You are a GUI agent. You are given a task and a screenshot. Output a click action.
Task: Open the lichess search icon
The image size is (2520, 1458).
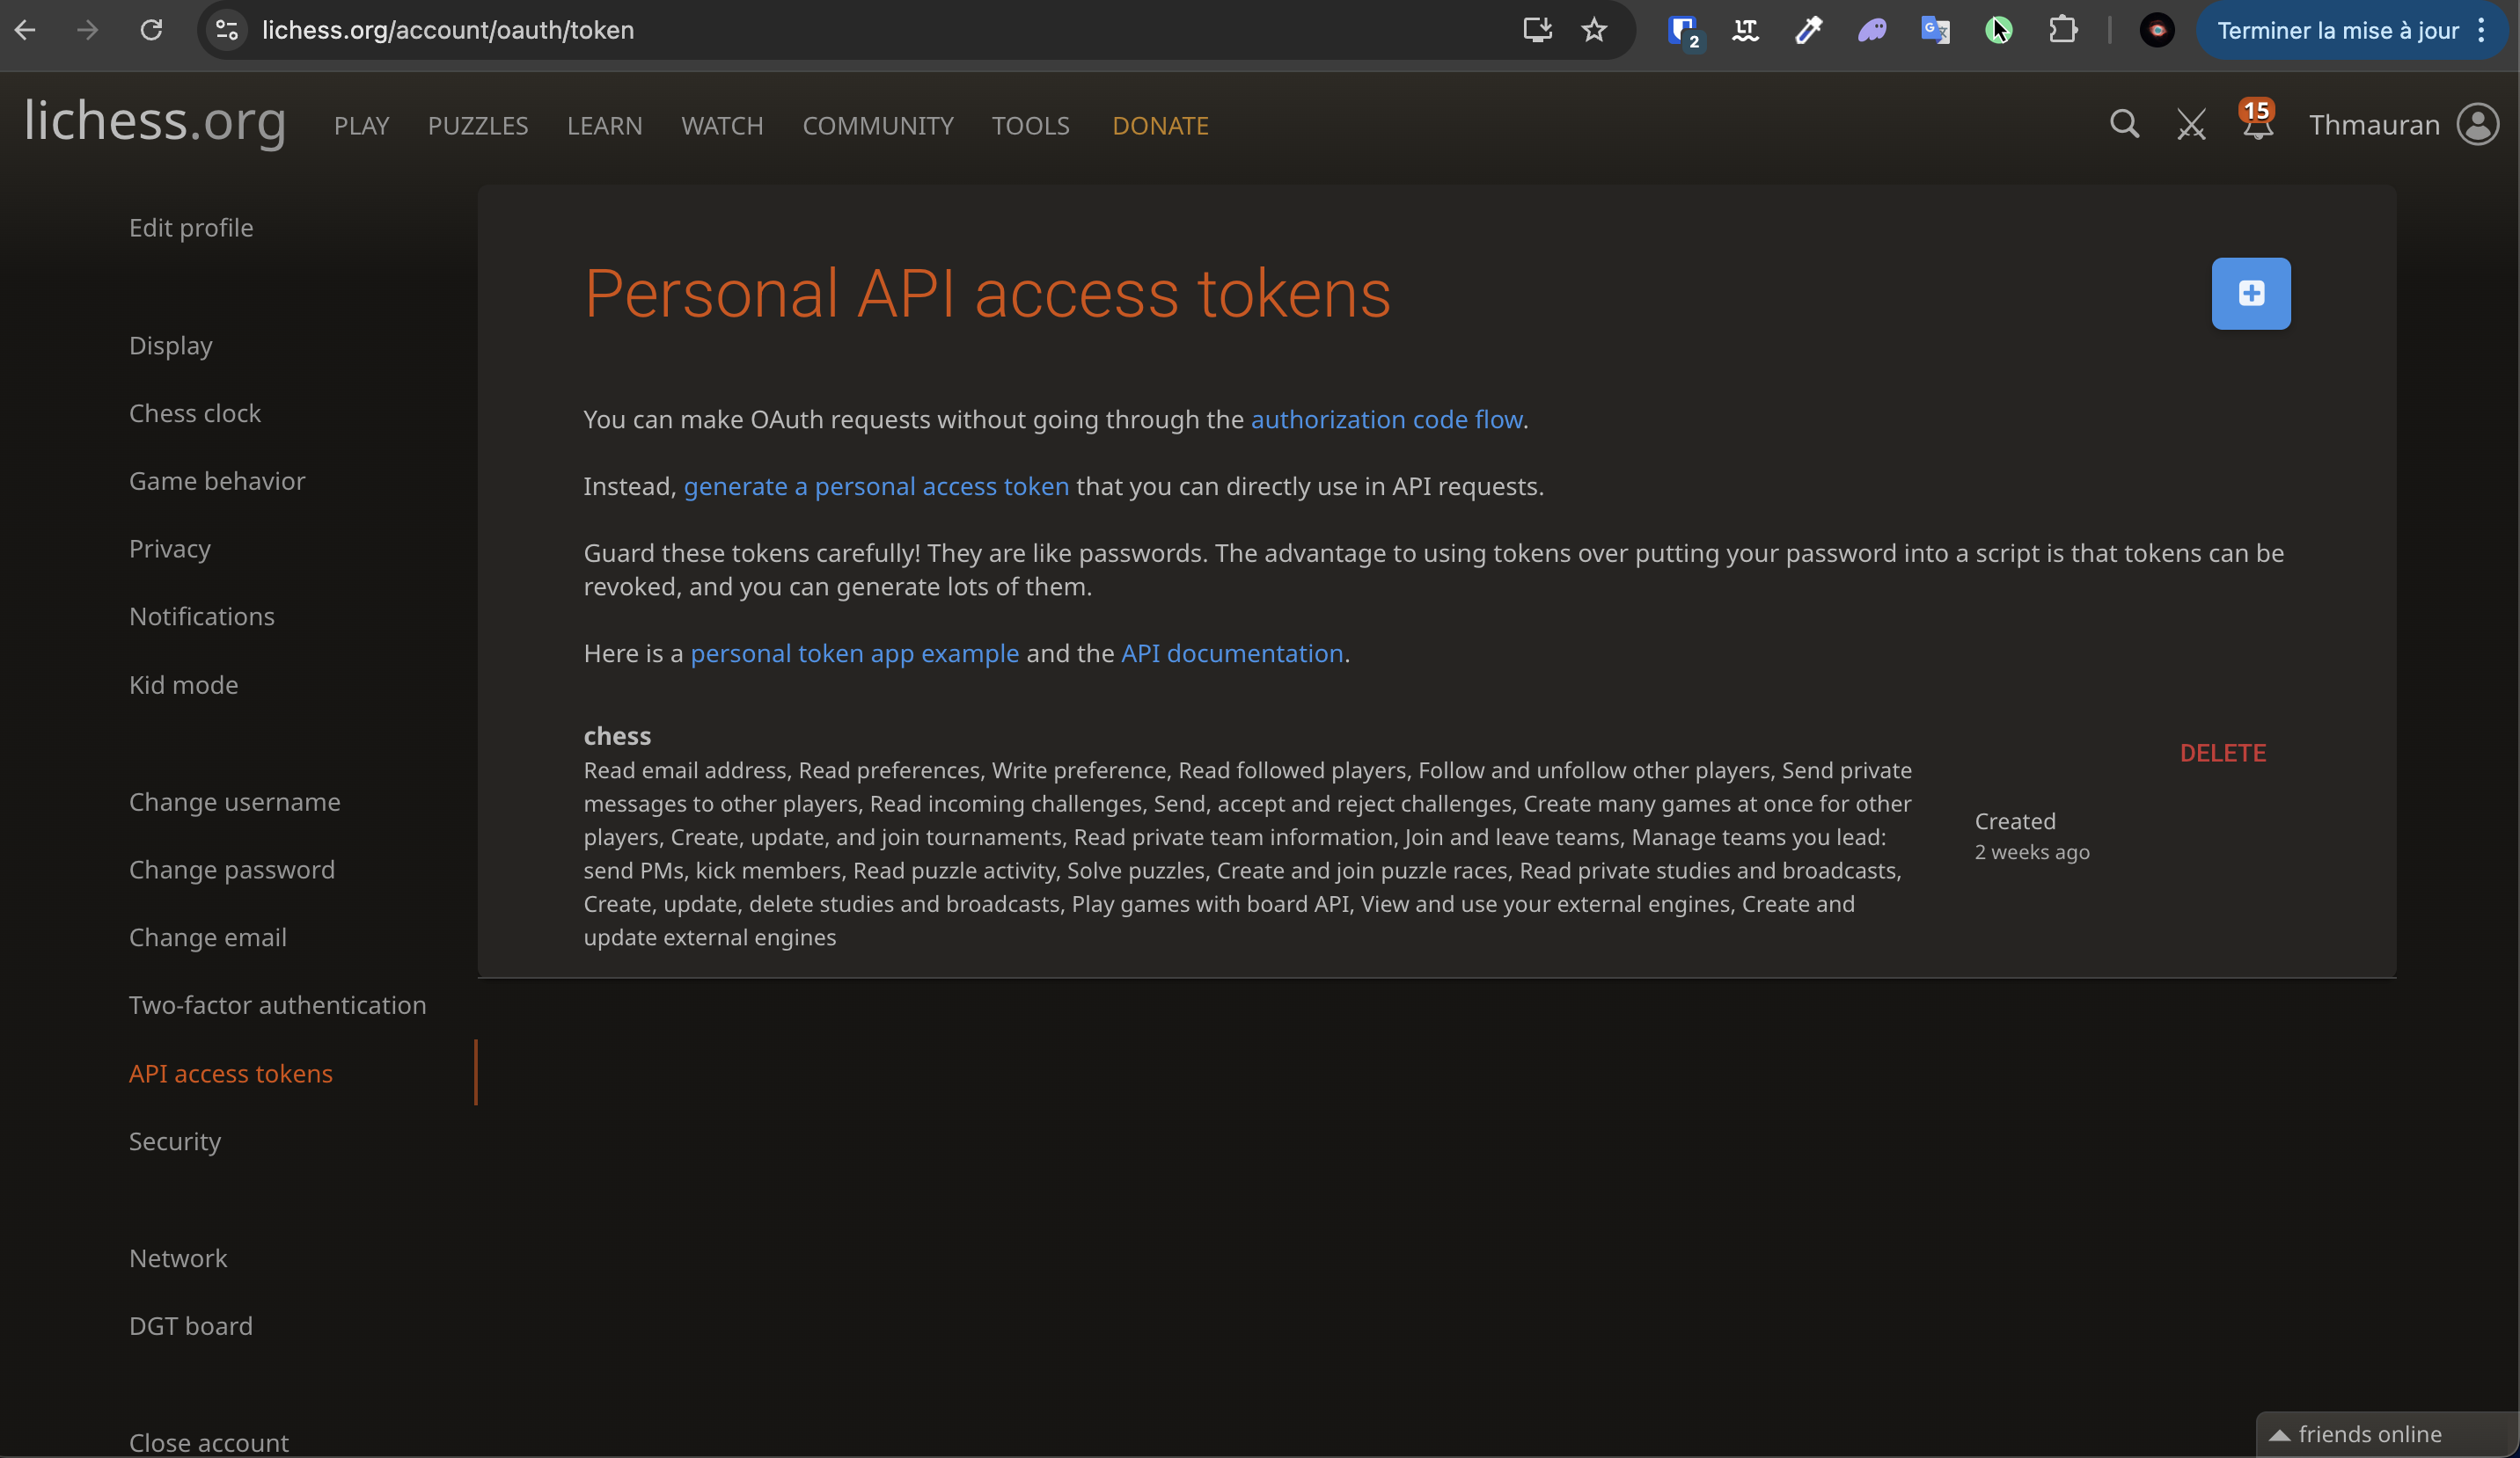[2124, 124]
